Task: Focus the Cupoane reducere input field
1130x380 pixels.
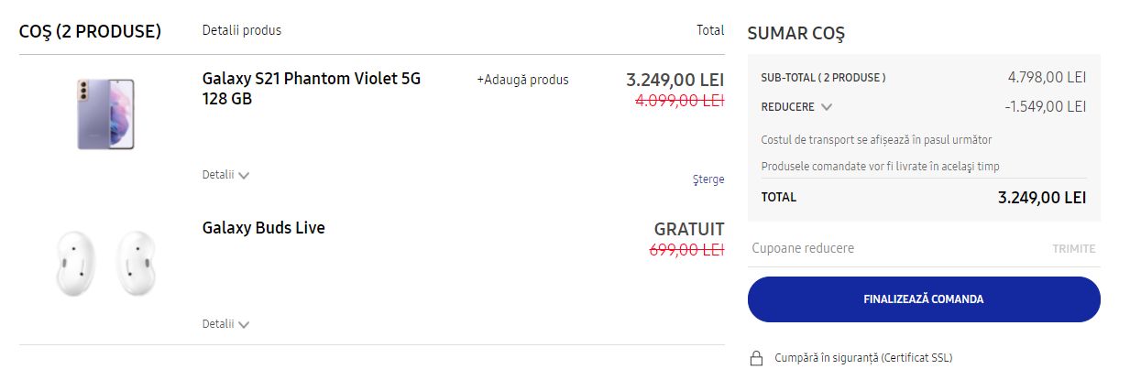Action: [x=894, y=248]
